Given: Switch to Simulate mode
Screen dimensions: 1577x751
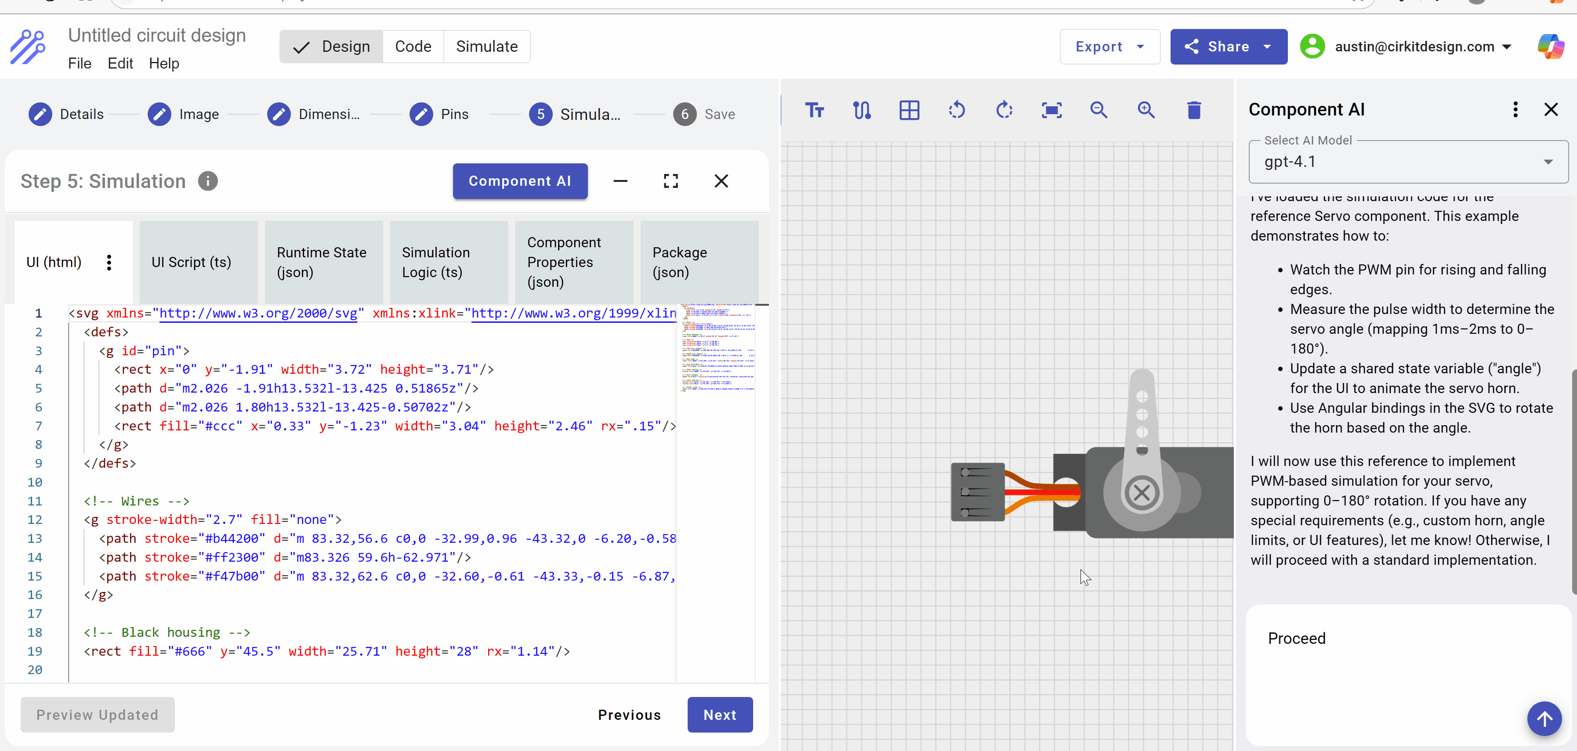Looking at the screenshot, I should (487, 47).
